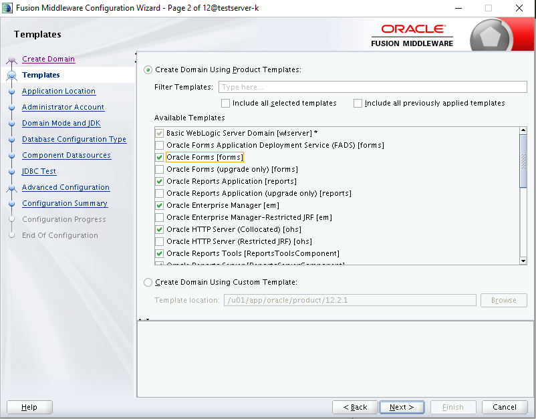The width and height of the screenshot is (536, 419).
Task: Click the Create Domain step node icon
Action: pos(12,59)
